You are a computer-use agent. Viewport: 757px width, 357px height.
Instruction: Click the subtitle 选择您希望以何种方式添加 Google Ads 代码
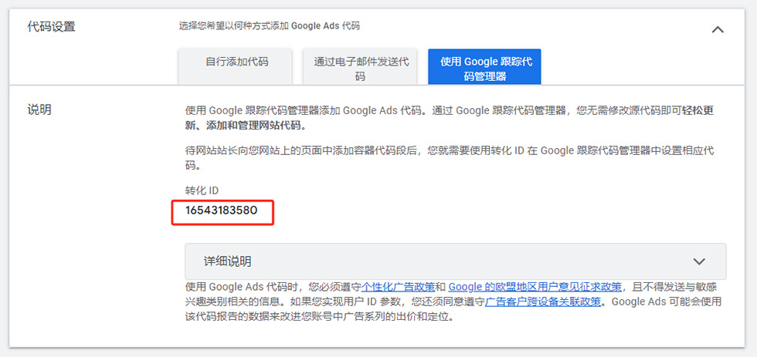click(269, 26)
